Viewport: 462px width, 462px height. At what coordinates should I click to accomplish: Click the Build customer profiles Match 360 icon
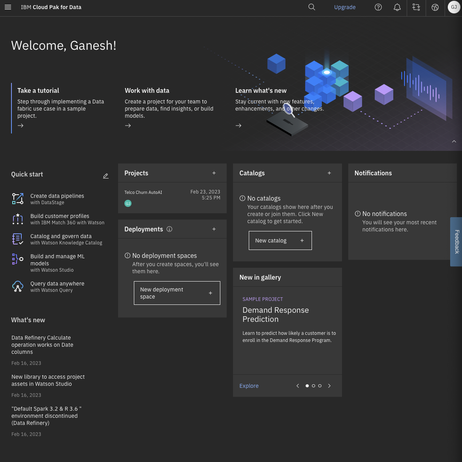click(18, 219)
